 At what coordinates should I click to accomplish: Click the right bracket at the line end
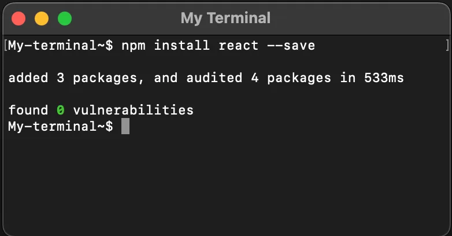click(447, 46)
